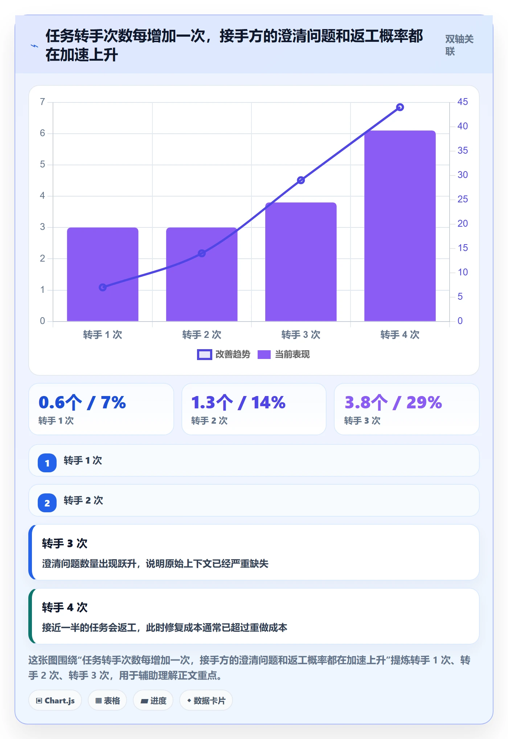Click the 双轴关联 badge in header

pyautogui.click(x=459, y=45)
